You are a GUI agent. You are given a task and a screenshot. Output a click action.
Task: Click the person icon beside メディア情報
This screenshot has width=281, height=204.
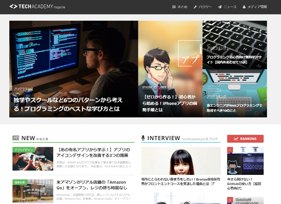pyautogui.click(x=244, y=7)
